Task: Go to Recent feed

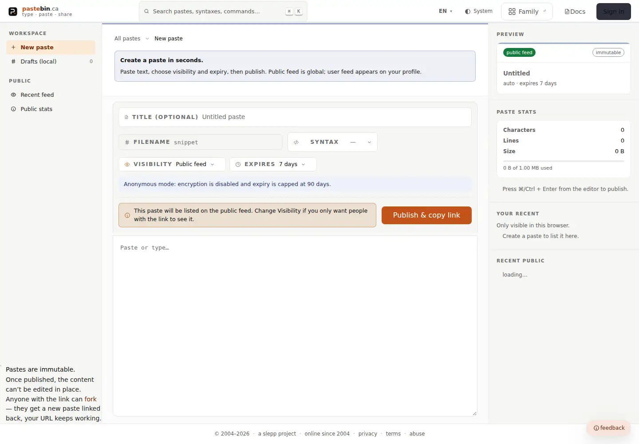Action: [51, 95]
